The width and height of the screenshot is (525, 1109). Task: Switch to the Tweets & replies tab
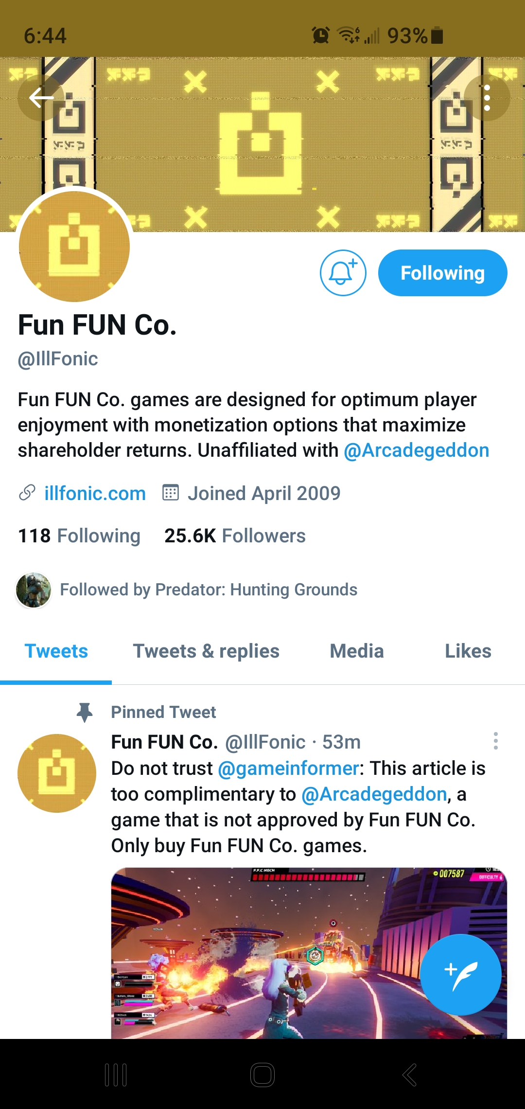(x=206, y=651)
